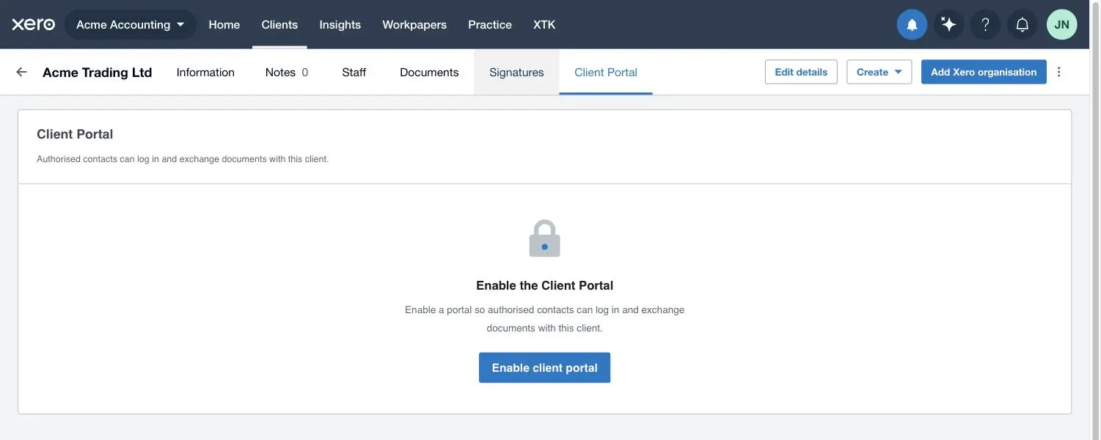
Task: Expand the Acme Accounting organisation switcher
Action: tap(131, 25)
